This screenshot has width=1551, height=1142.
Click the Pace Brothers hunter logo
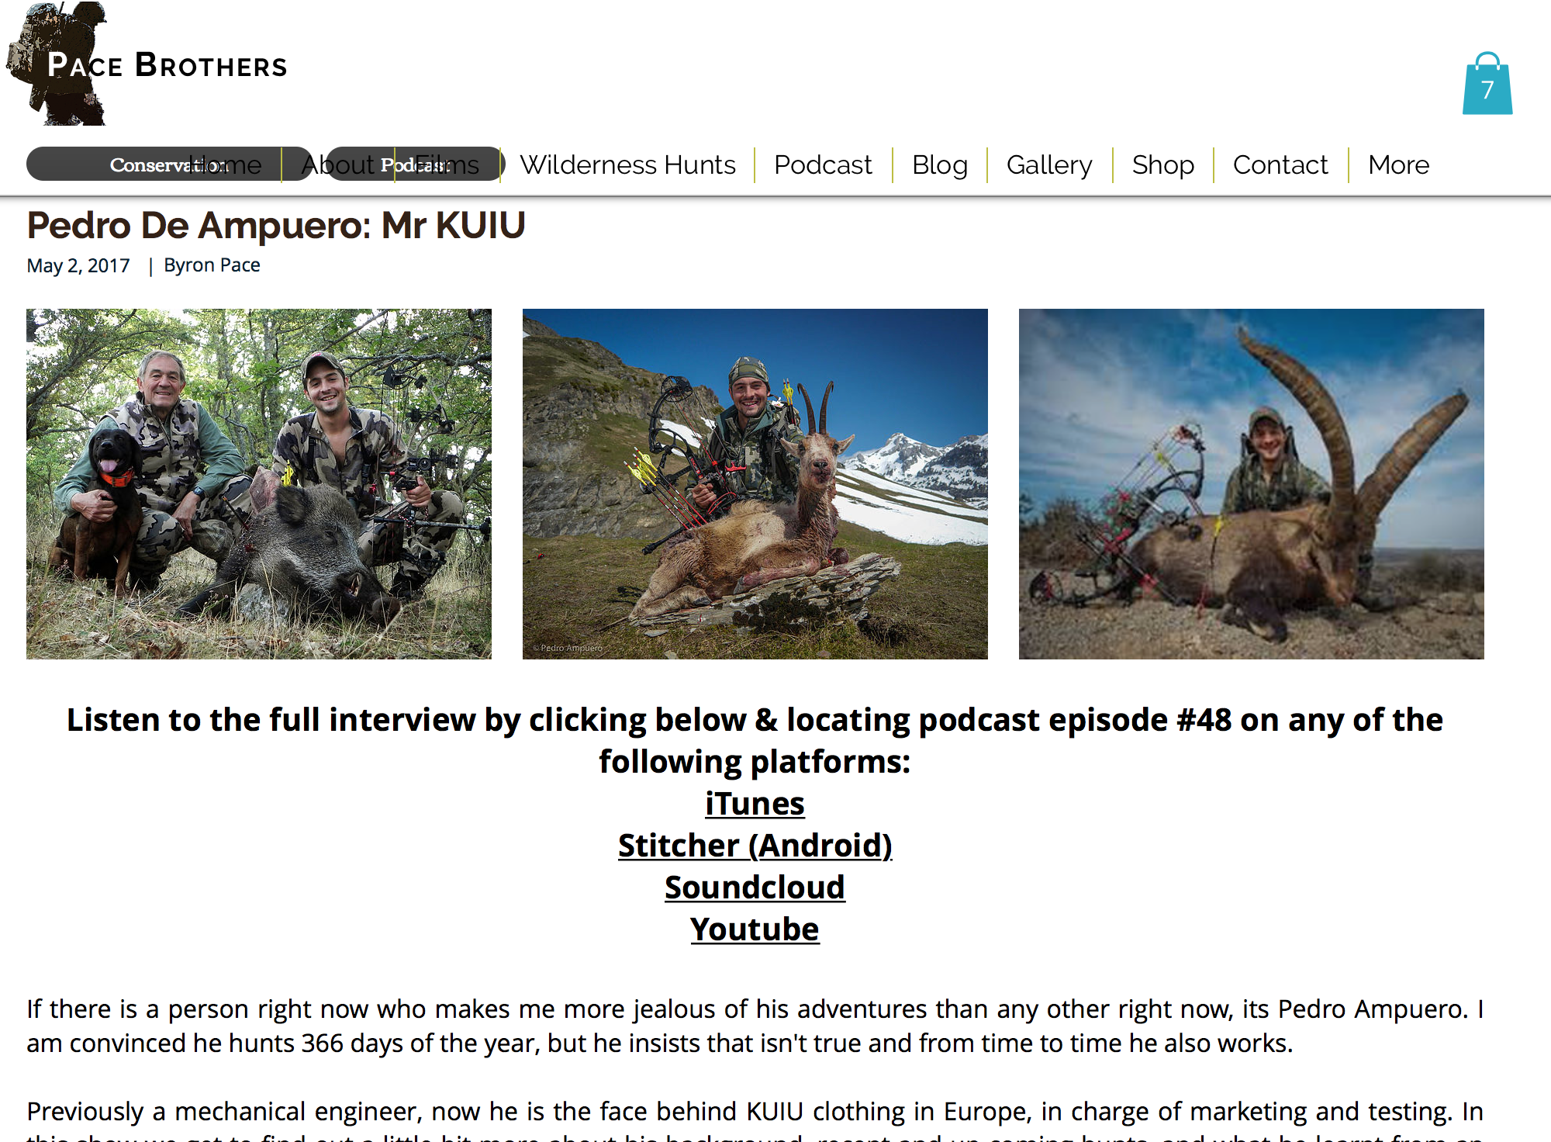click(x=147, y=64)
